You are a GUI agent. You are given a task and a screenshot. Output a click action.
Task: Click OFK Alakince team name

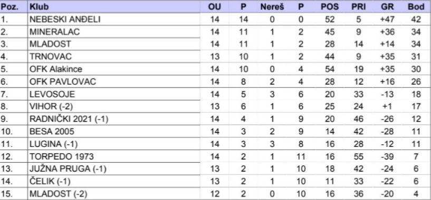tap(56, 69)
